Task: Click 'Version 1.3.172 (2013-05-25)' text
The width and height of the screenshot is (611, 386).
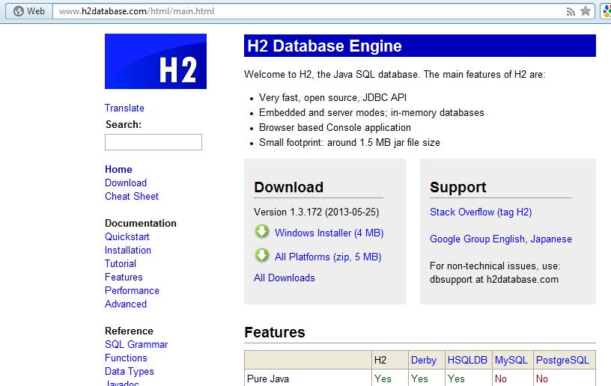Action: click(317, 212)
